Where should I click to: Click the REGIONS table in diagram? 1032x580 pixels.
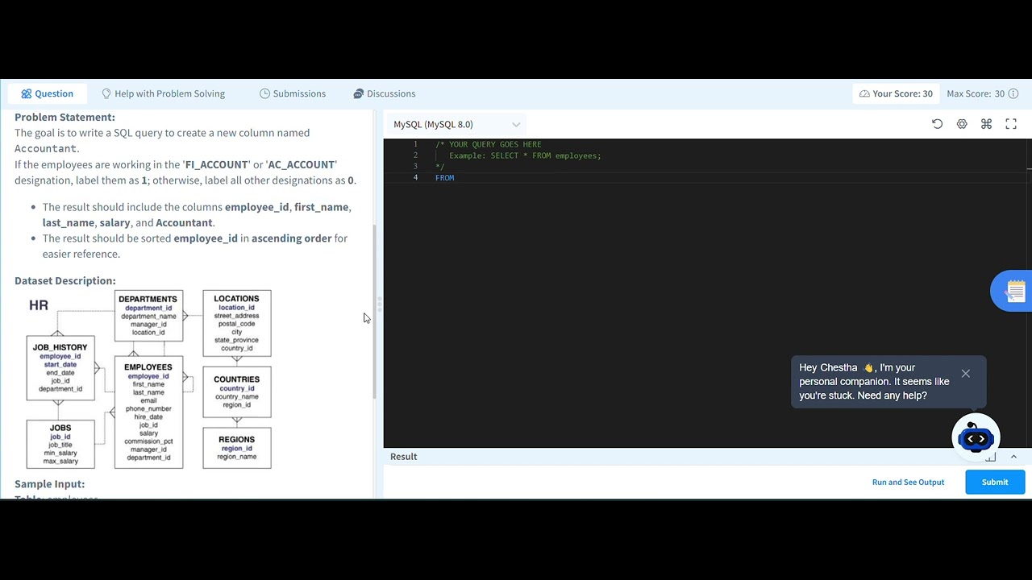(x=237, y=449)
